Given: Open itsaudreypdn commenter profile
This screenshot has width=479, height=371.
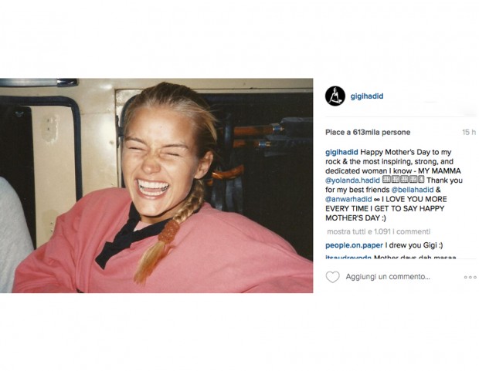Looking at the screenshot, I should (348, 258).
